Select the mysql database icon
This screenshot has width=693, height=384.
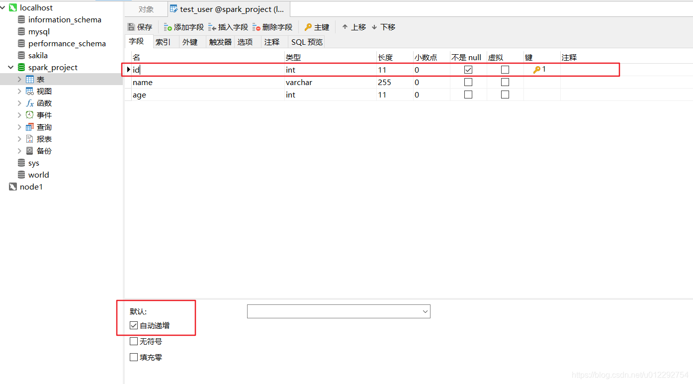(x=21, y=31)
